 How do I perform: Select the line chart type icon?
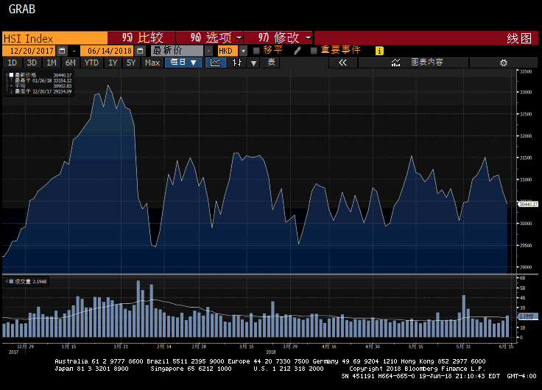216,63
